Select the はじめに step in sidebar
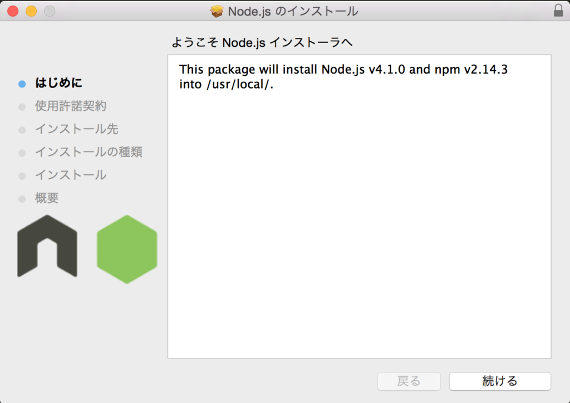 [58, 83]
